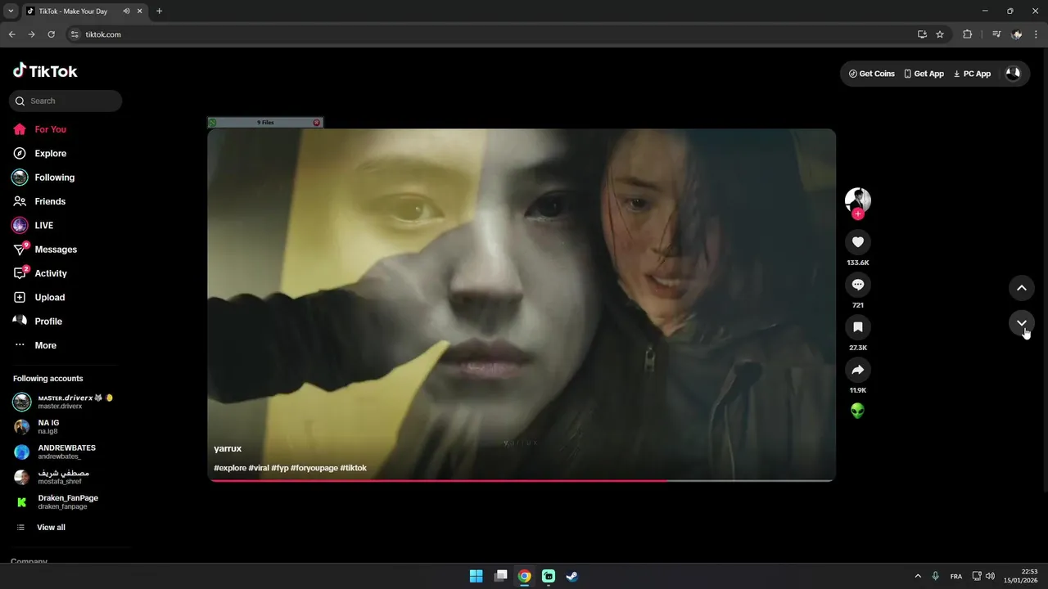This screenshot has width=1048, height=589.
Task: Open the Chrome three-dot menu
Action: [1036, 34]
